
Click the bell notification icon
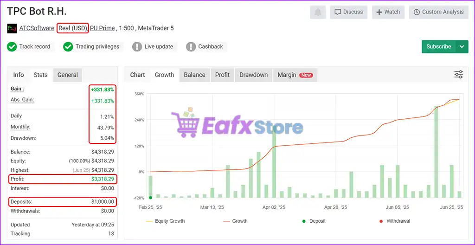pos(318,12)
